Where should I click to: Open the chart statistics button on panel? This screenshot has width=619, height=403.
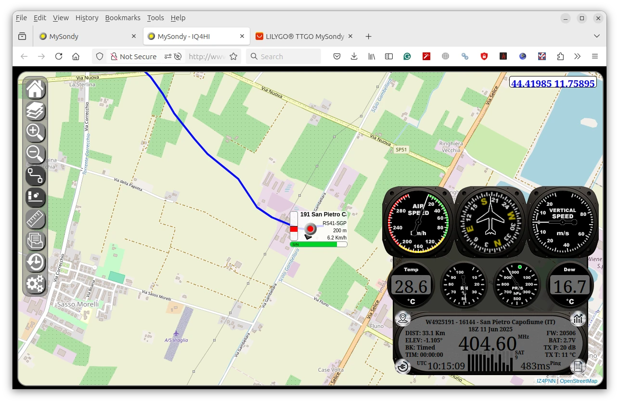(578, 318)
